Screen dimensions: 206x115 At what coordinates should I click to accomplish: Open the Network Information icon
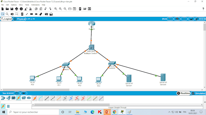coord(21,9)
